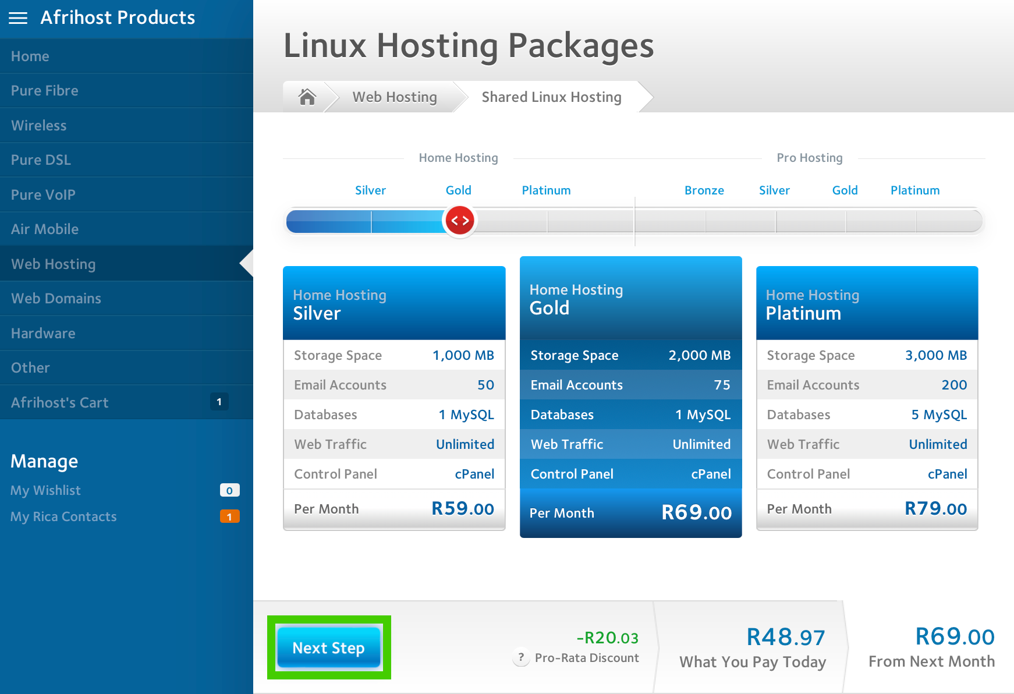
Task: Navigate to Hardware section
Action: [x=44, y=334]
